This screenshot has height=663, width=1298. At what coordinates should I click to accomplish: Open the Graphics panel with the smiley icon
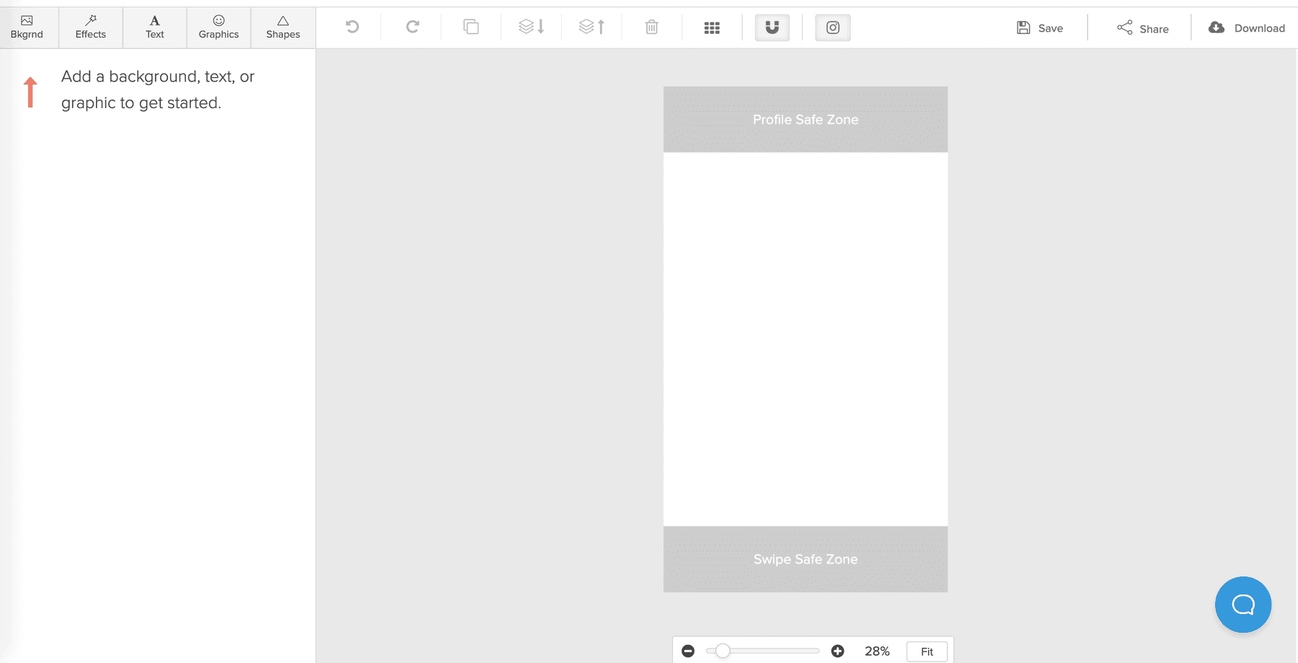pos(218,27)
